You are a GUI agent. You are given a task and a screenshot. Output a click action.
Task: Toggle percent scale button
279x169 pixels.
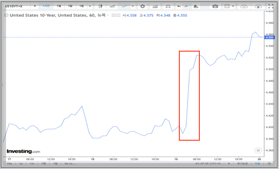[229, 163]
